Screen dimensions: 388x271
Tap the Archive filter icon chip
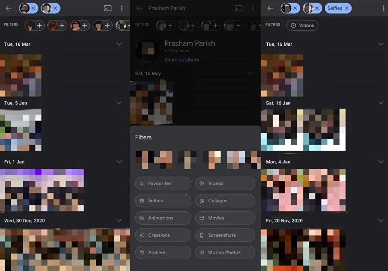(x=163, y=252)
